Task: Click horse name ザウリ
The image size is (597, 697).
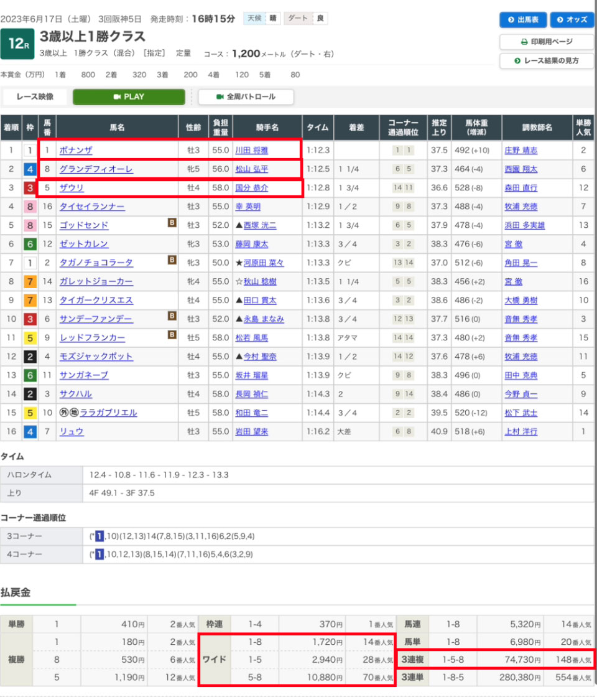Action: pyautogui.click(x=72, y=188)
